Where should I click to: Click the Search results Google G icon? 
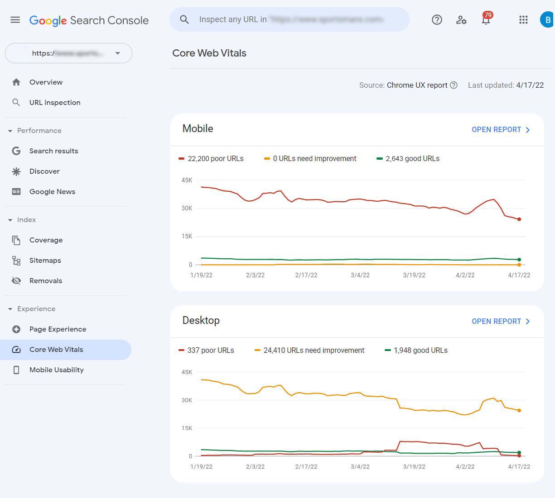point(16,151)
